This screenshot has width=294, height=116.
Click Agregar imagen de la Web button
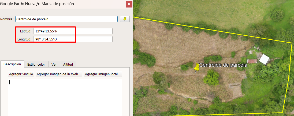59,74
